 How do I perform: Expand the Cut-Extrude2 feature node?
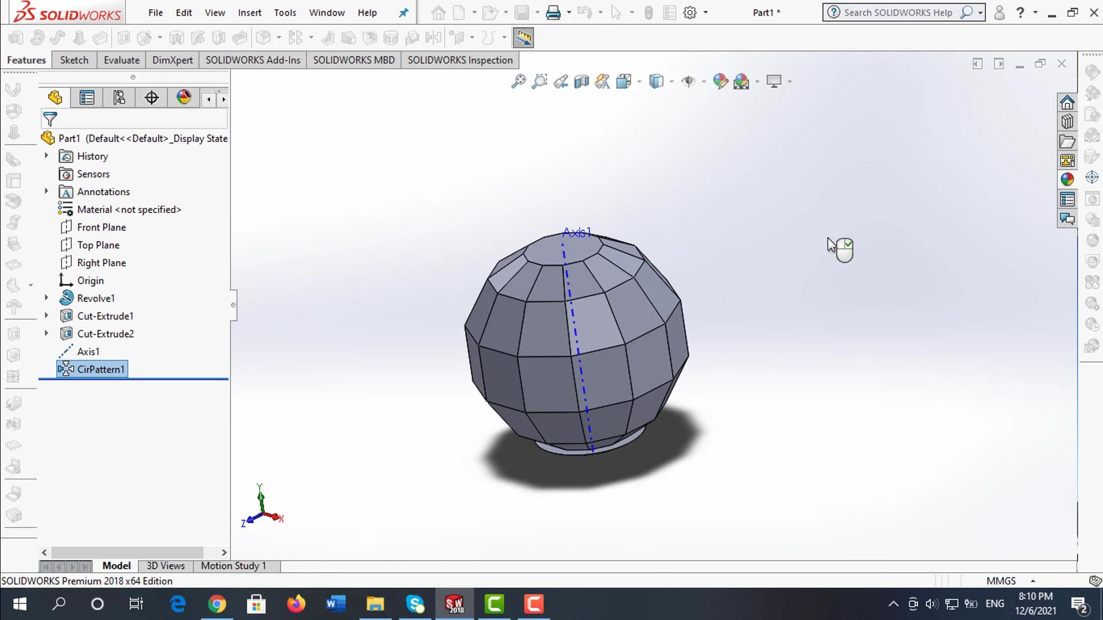click(47, 334)
